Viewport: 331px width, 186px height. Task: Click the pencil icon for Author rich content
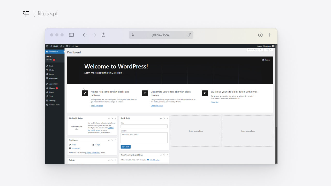coord(85,93)
